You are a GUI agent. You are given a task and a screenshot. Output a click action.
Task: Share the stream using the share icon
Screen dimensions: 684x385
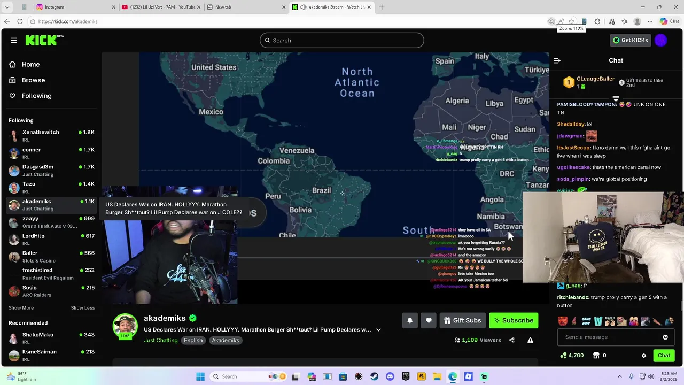(x=512, y=340)
